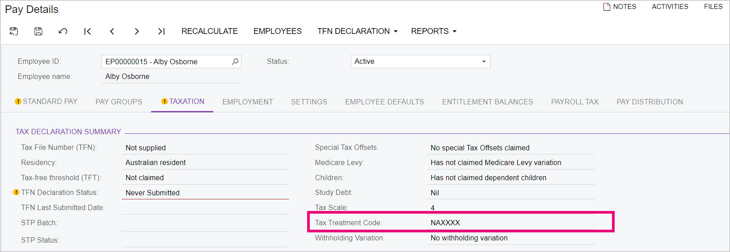Expand the Status dropdown

click(x=484, y=62)
